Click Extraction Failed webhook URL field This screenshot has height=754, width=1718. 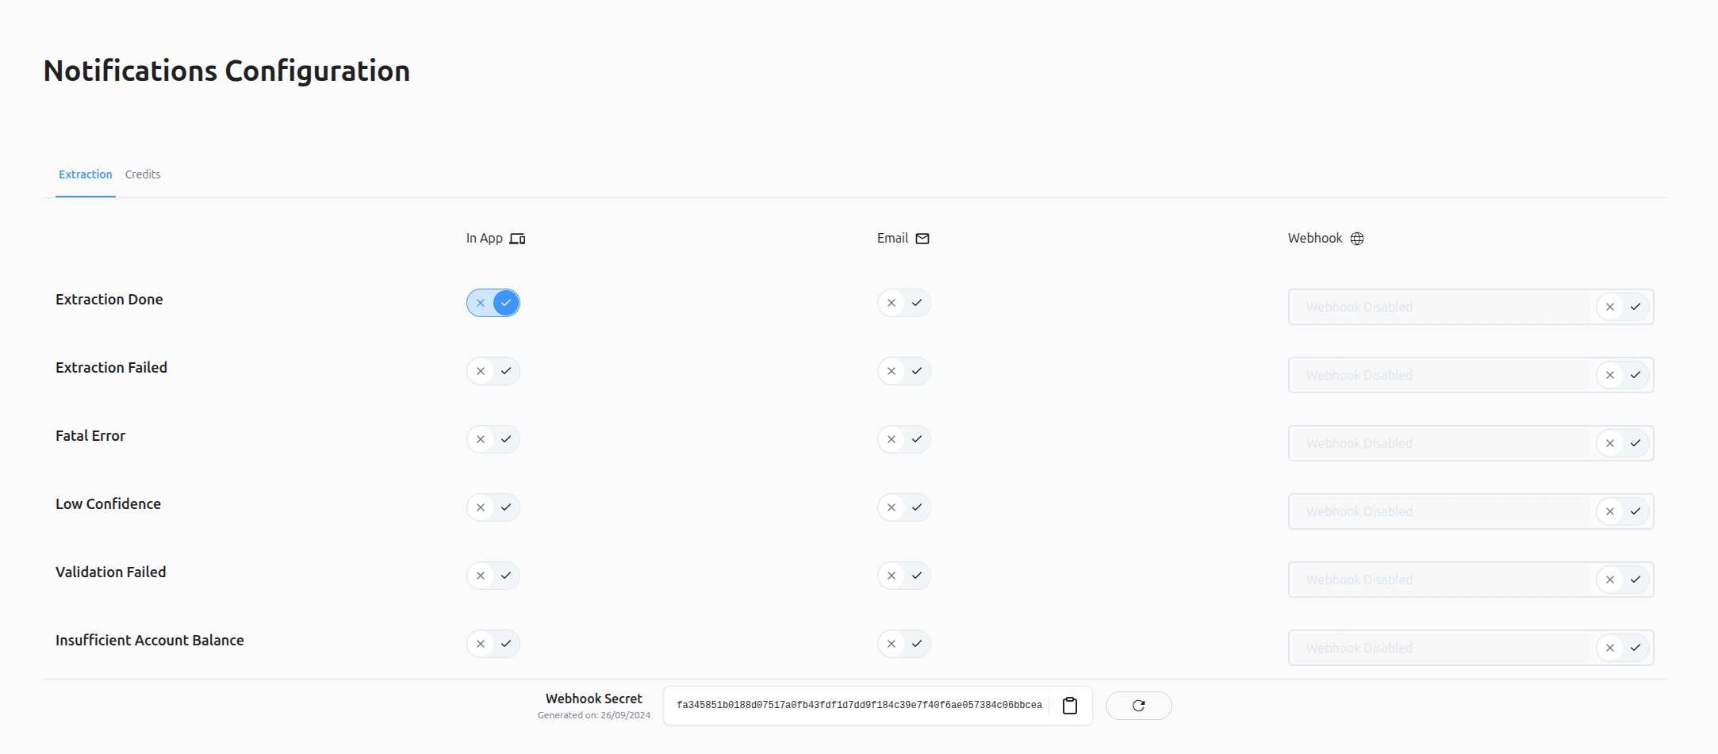(x=1440, y=375)
